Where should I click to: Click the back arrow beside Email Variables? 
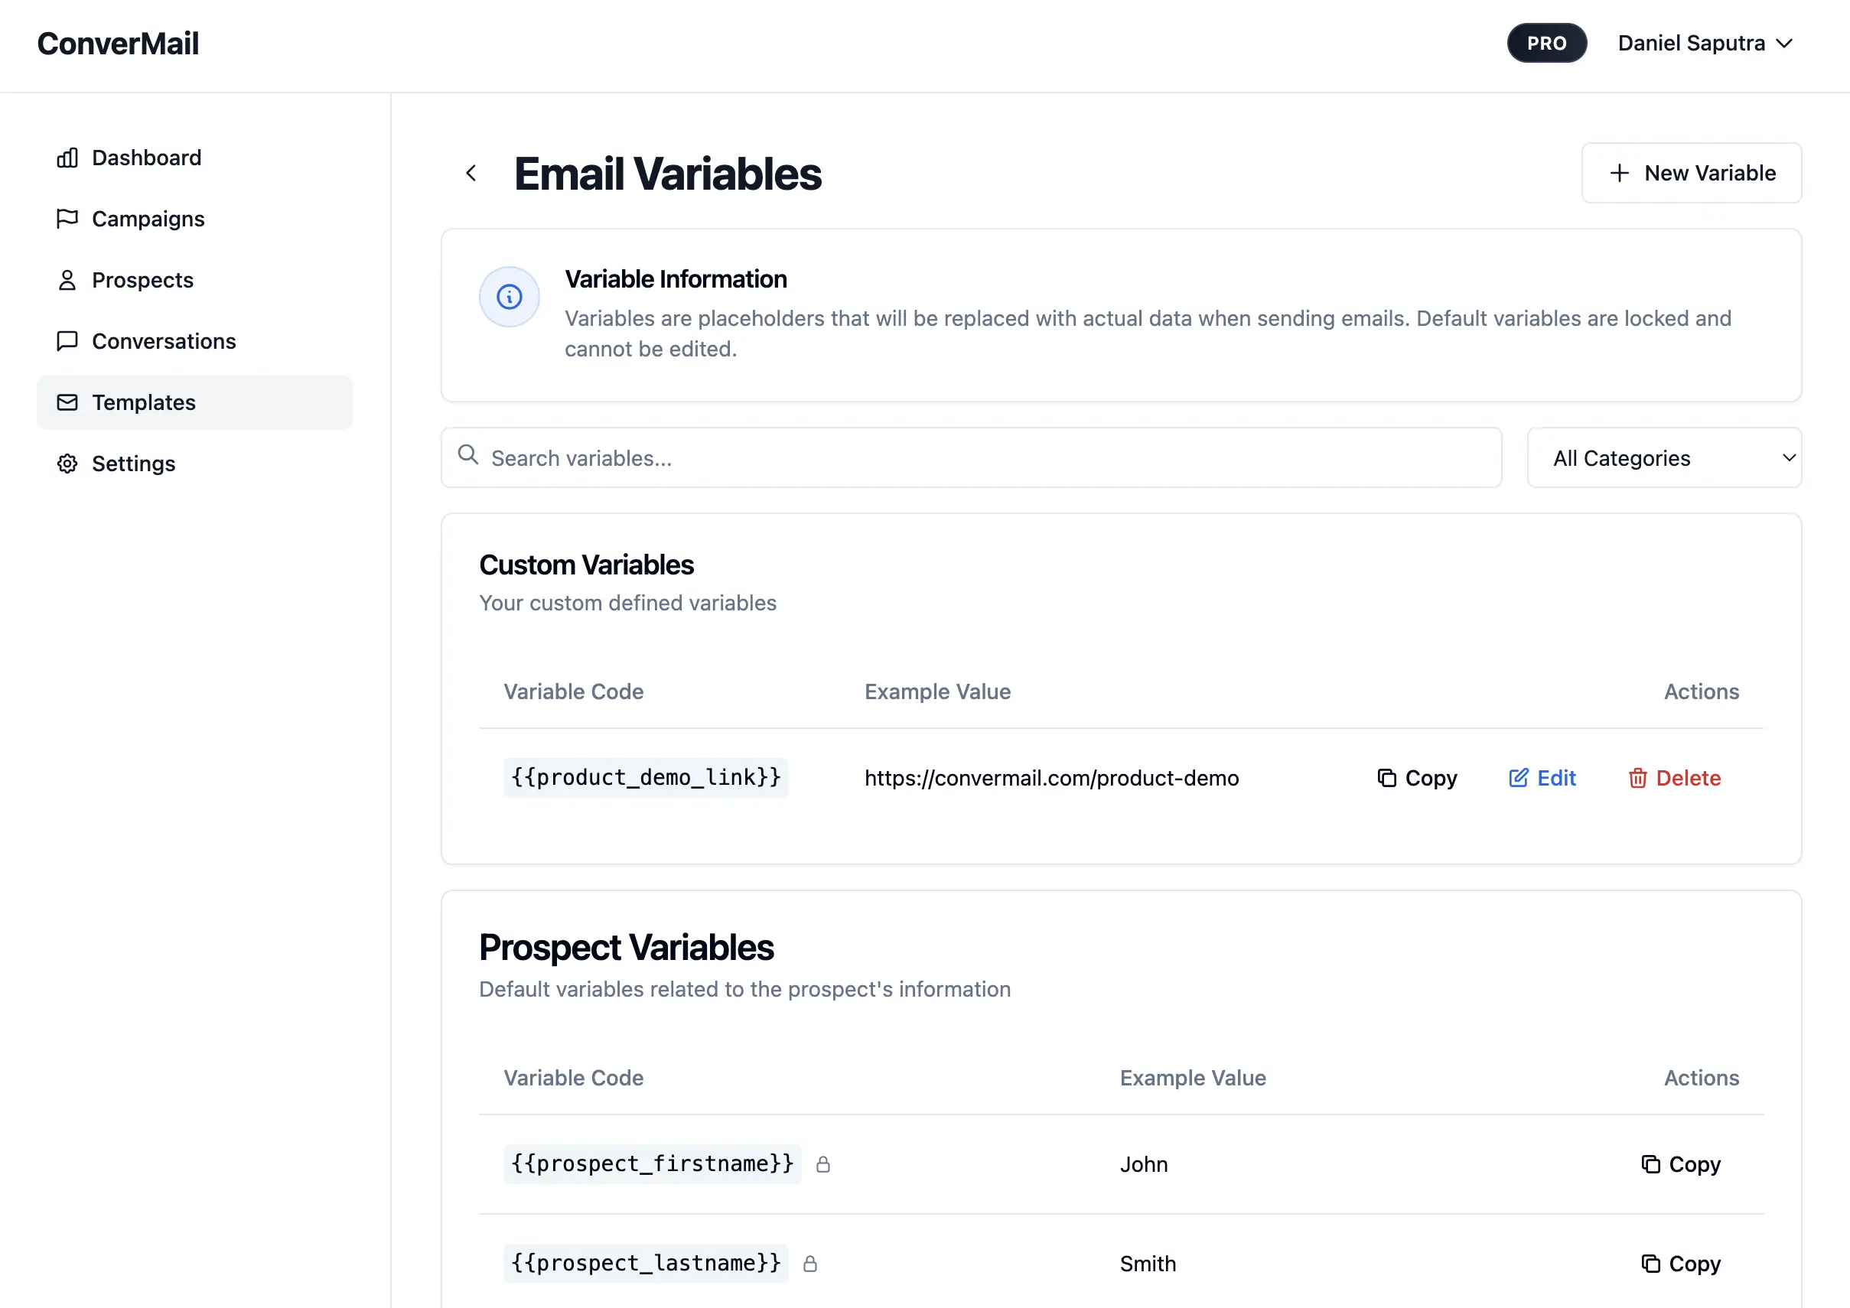tap(471, 173)
